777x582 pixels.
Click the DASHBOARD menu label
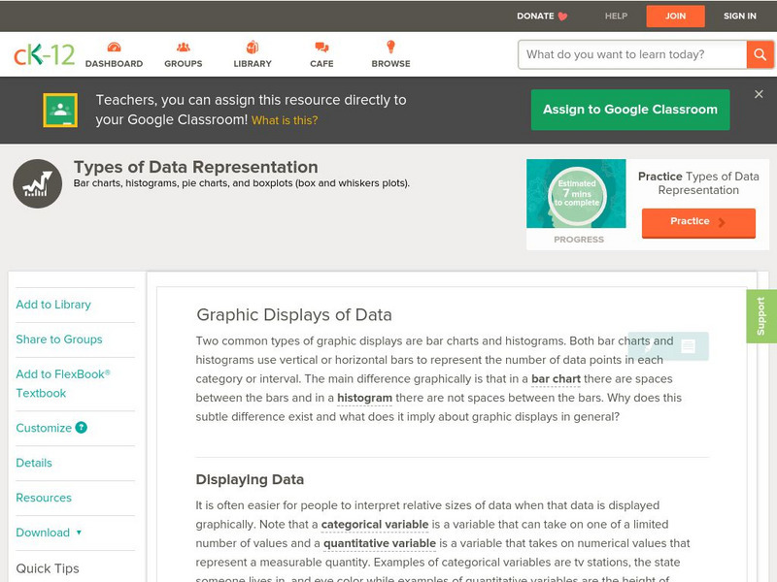[x=114, y=64]
